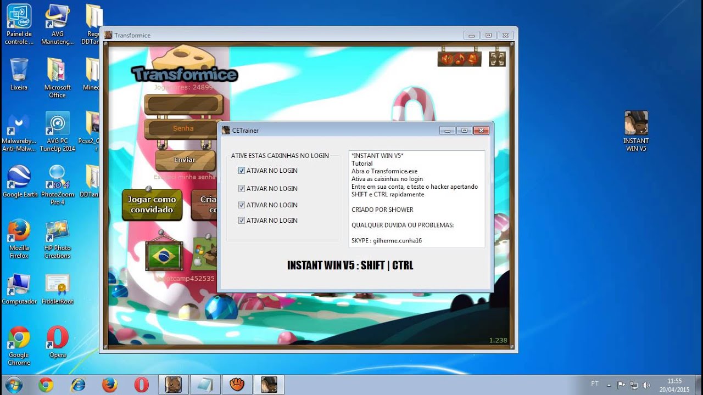Click the CRIADO POR SHOWER line
This screenshot has width=703, height=395.
tap(382, 210)
